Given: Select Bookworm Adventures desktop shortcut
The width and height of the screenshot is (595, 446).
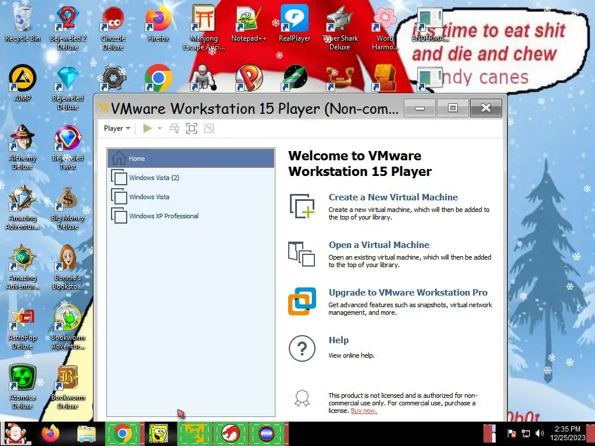Looking at the screenshot, I should tap(67, 327).
